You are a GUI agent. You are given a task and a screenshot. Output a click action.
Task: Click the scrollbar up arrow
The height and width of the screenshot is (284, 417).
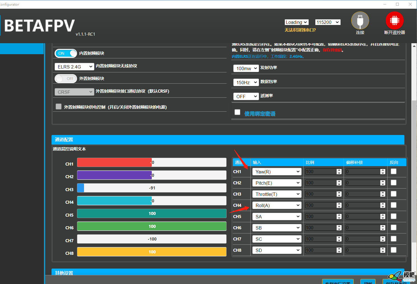click(414, 46)
